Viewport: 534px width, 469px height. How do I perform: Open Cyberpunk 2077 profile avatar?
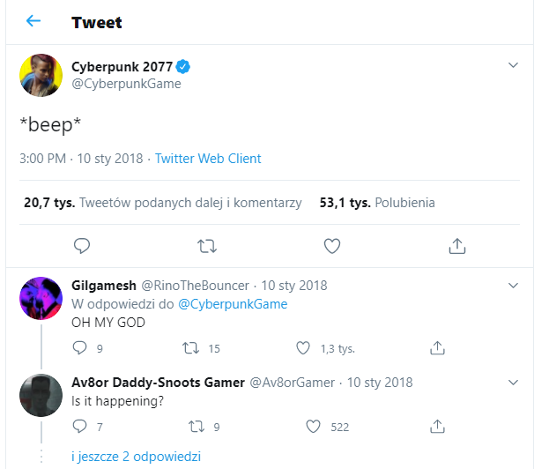[41, 75]
